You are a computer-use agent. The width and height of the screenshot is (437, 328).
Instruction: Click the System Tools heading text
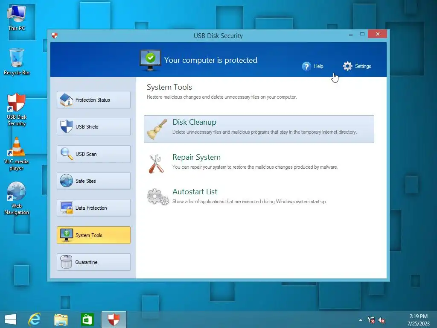click(169, 87)
